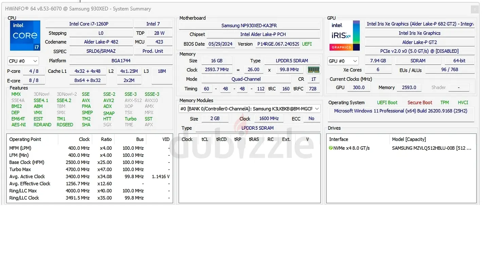The image size is (483, 271).
Task: Select the BIOS version P14RGE field
Action: (x=278, y=44)
